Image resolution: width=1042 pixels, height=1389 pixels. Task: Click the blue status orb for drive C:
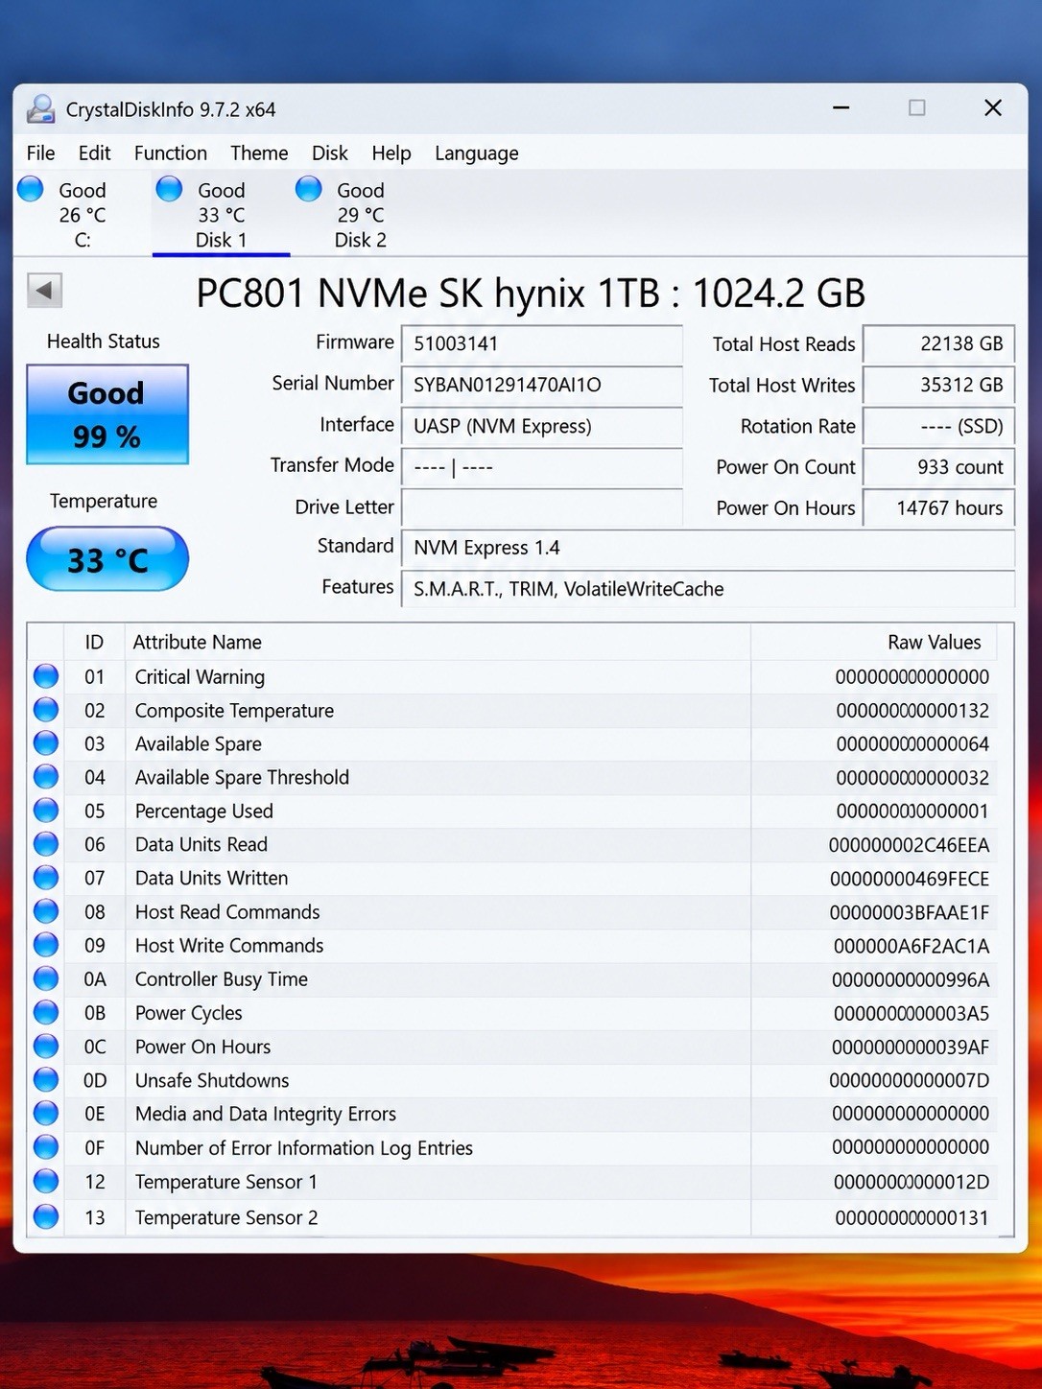(31, 189)
